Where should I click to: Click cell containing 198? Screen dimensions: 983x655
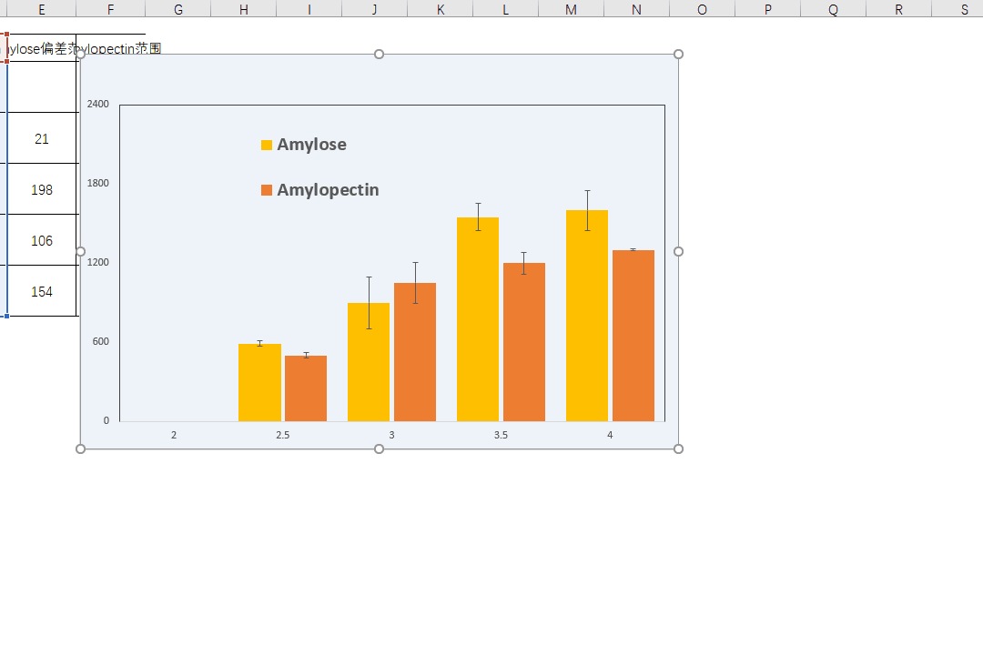pos(41,189)
